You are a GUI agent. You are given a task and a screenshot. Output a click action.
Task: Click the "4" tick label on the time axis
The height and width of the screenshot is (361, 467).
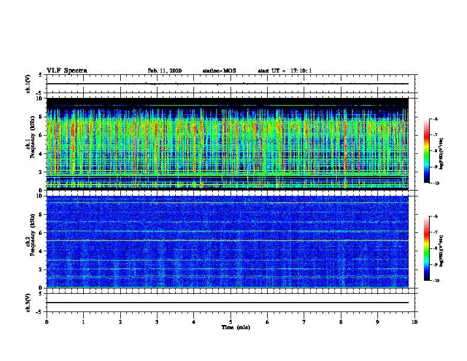[194, 322]
